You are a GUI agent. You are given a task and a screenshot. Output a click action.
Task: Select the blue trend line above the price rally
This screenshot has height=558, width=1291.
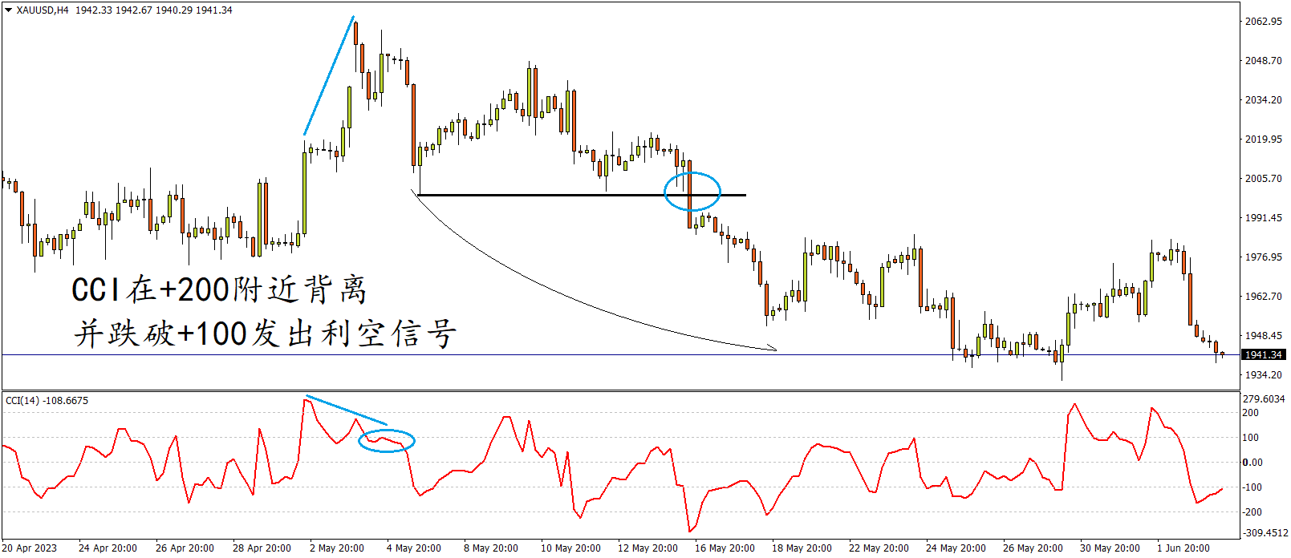click(x=329, y=75)
